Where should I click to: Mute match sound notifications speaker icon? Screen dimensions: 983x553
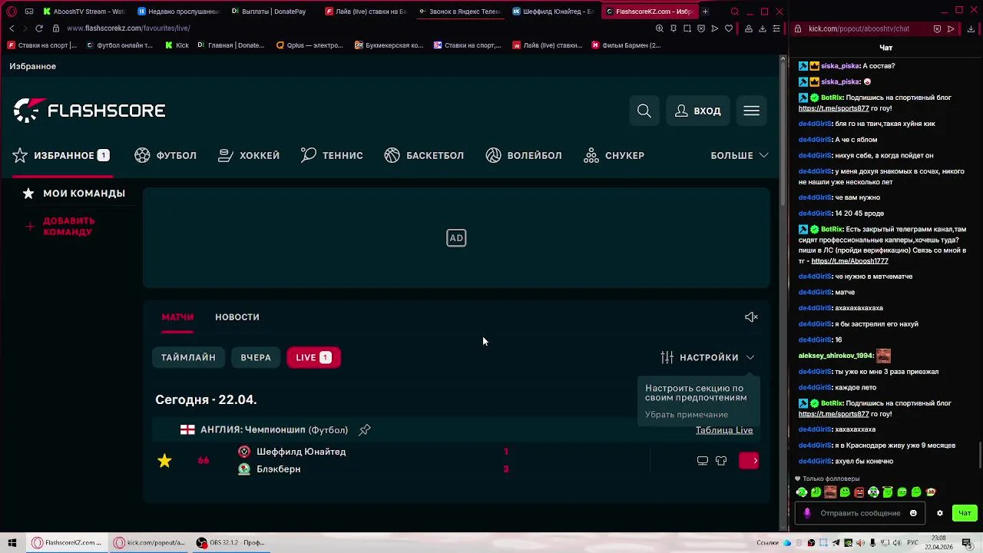[x=751, y=317]
